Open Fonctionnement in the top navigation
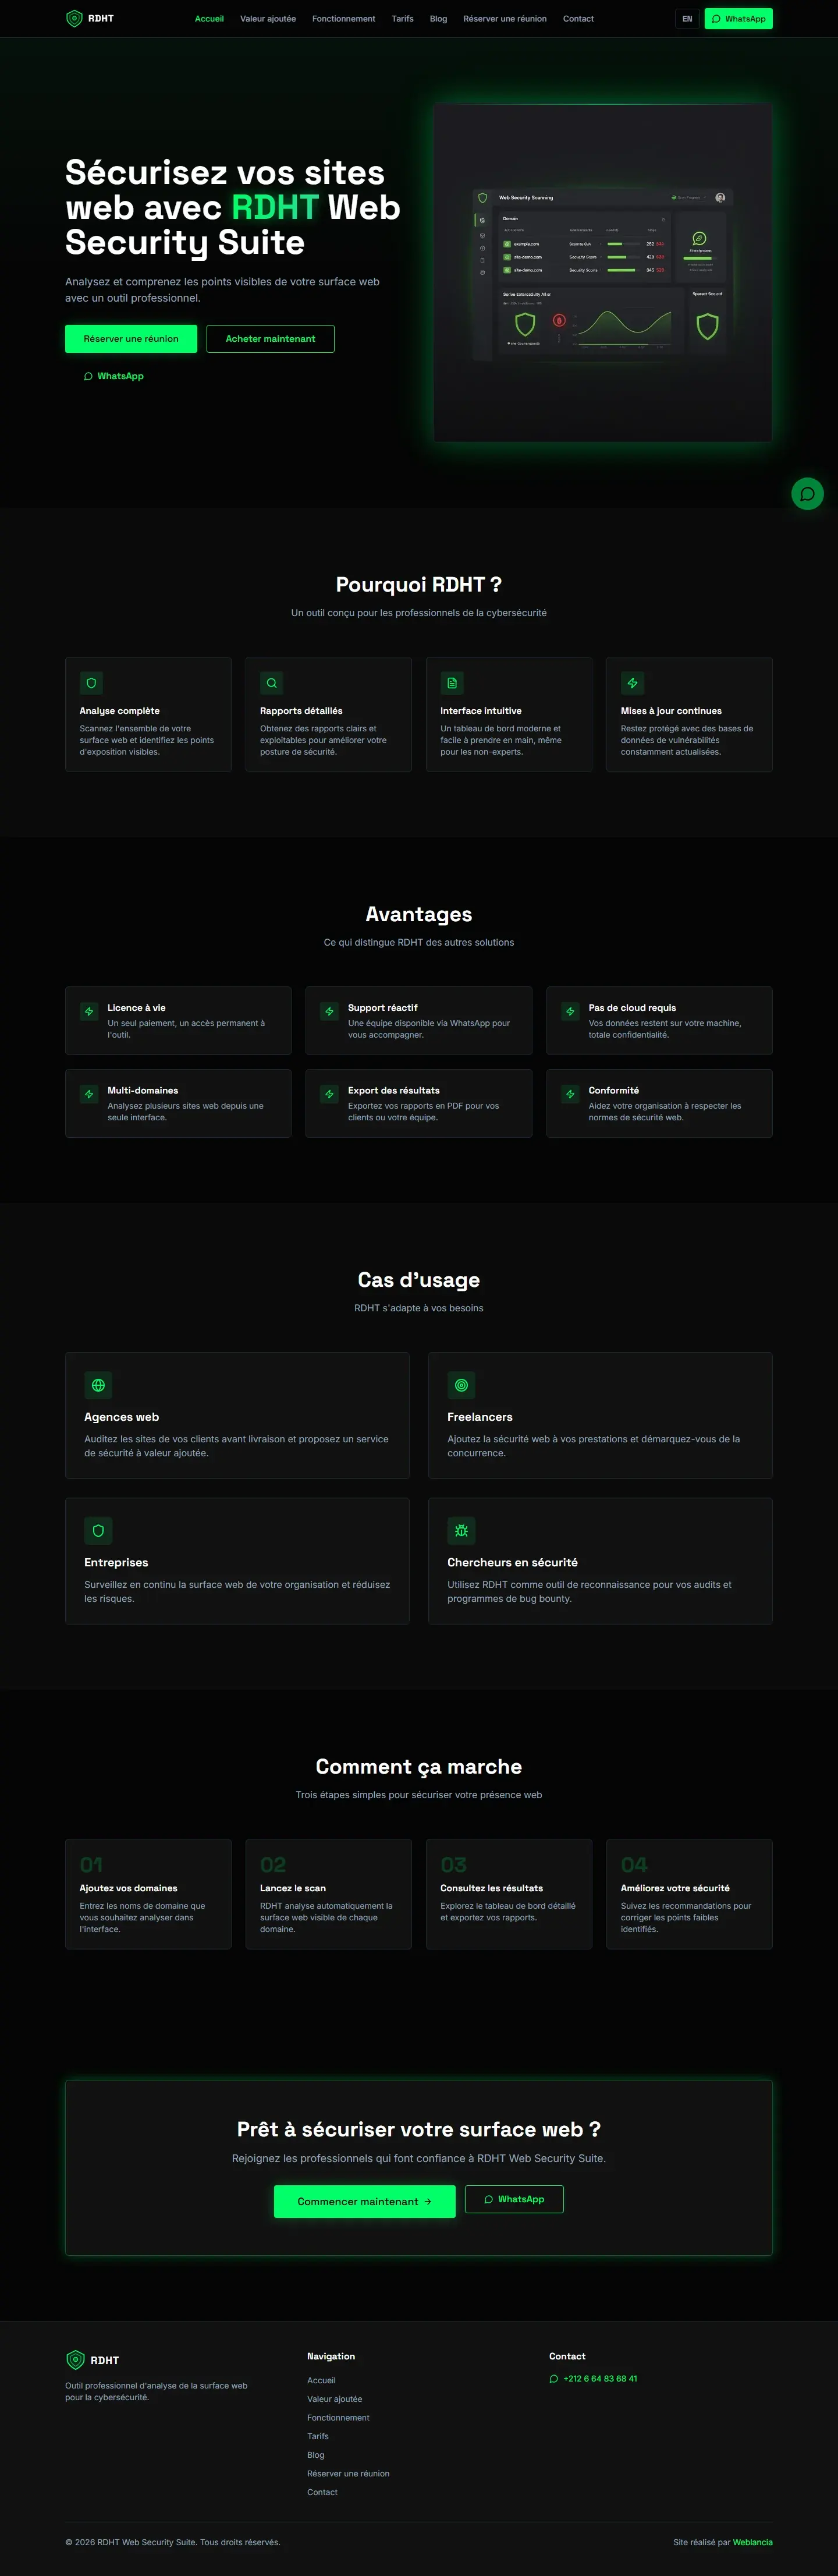The image size is (838, 2576). coord(344,19)
